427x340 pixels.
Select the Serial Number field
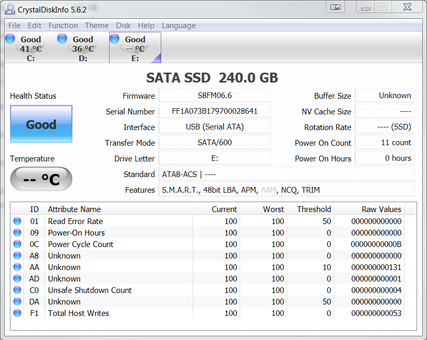[x=215, y=111]
